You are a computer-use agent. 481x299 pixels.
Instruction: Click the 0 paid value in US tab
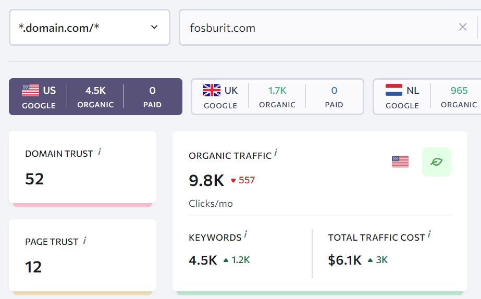153,91
